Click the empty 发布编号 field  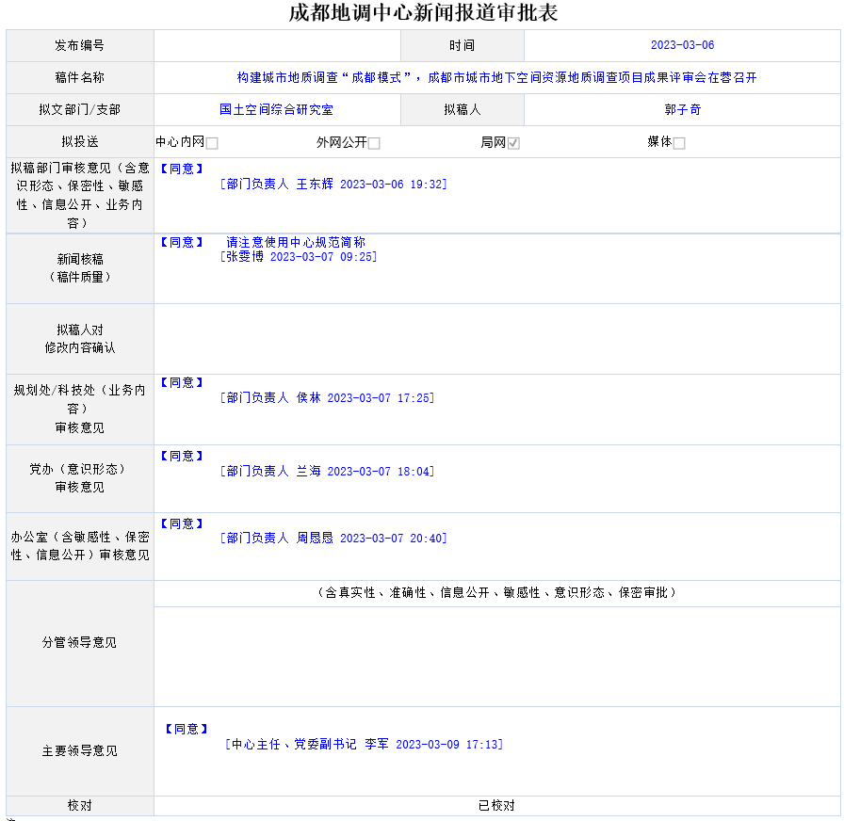pyautogui.click(x=277, y=45)
